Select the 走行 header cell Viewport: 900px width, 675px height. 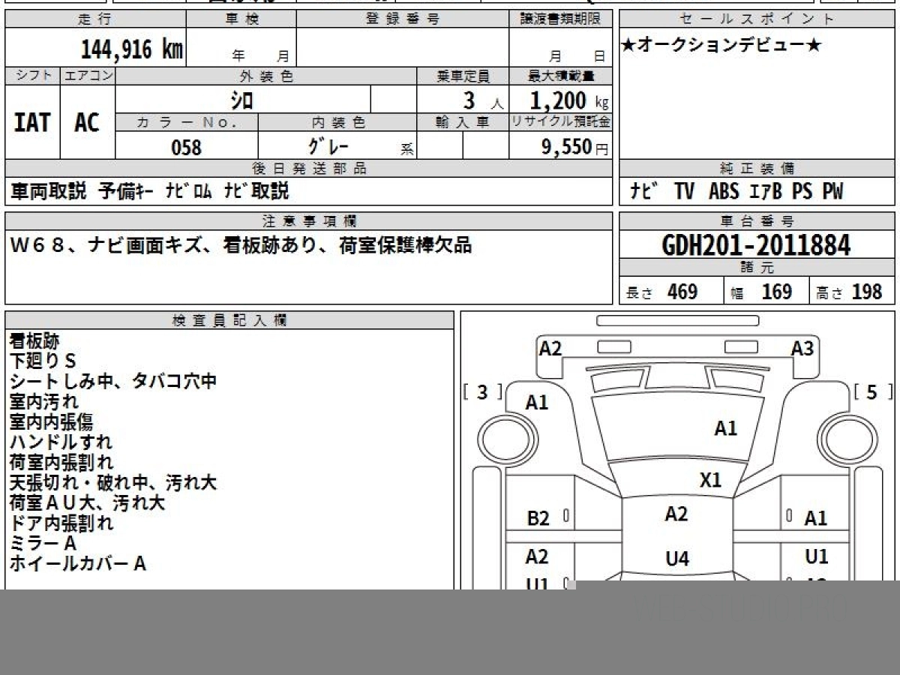click(94, 19)
